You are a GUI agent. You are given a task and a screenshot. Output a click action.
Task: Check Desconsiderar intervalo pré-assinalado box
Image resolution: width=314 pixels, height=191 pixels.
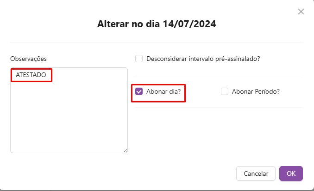(x=139, y=59)
